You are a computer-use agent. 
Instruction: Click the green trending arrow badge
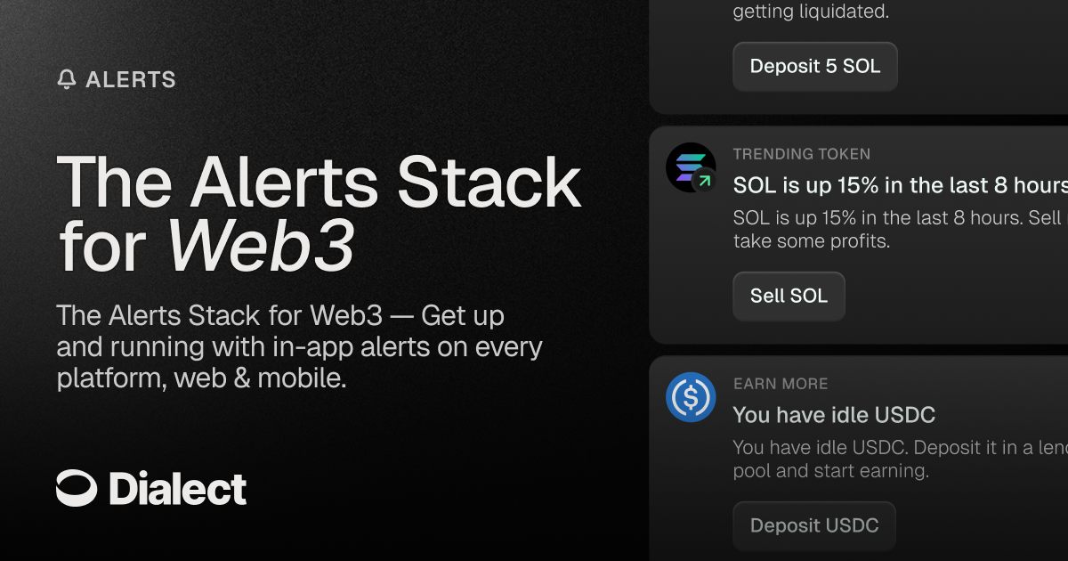[705, 181]
